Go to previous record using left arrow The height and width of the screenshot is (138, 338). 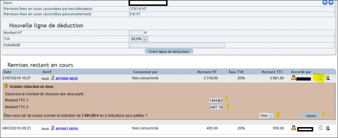(325, 3)
